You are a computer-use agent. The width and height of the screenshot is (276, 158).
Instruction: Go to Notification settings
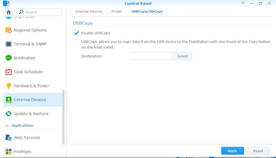[32, 58]
